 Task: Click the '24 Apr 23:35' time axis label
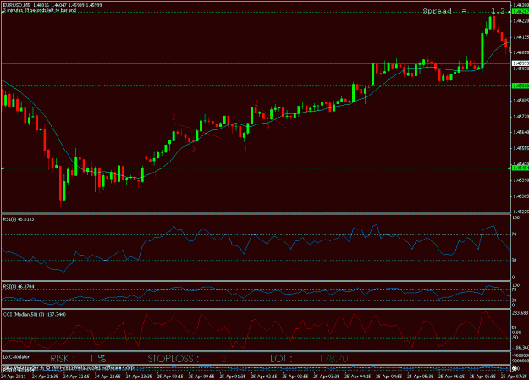139,377
